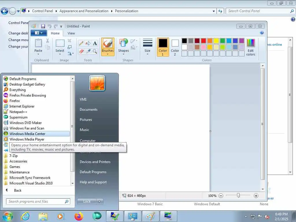Click the Redo arrow in Paint toolbar
Screen dimensions: 296x222
(x=56, y=26)
